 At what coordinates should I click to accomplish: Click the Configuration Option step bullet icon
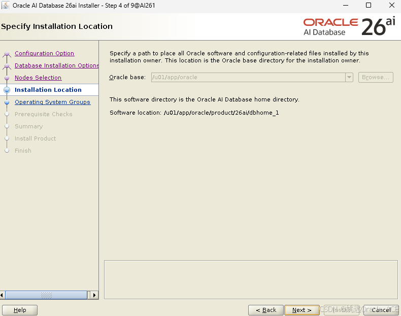click(7, 54)
